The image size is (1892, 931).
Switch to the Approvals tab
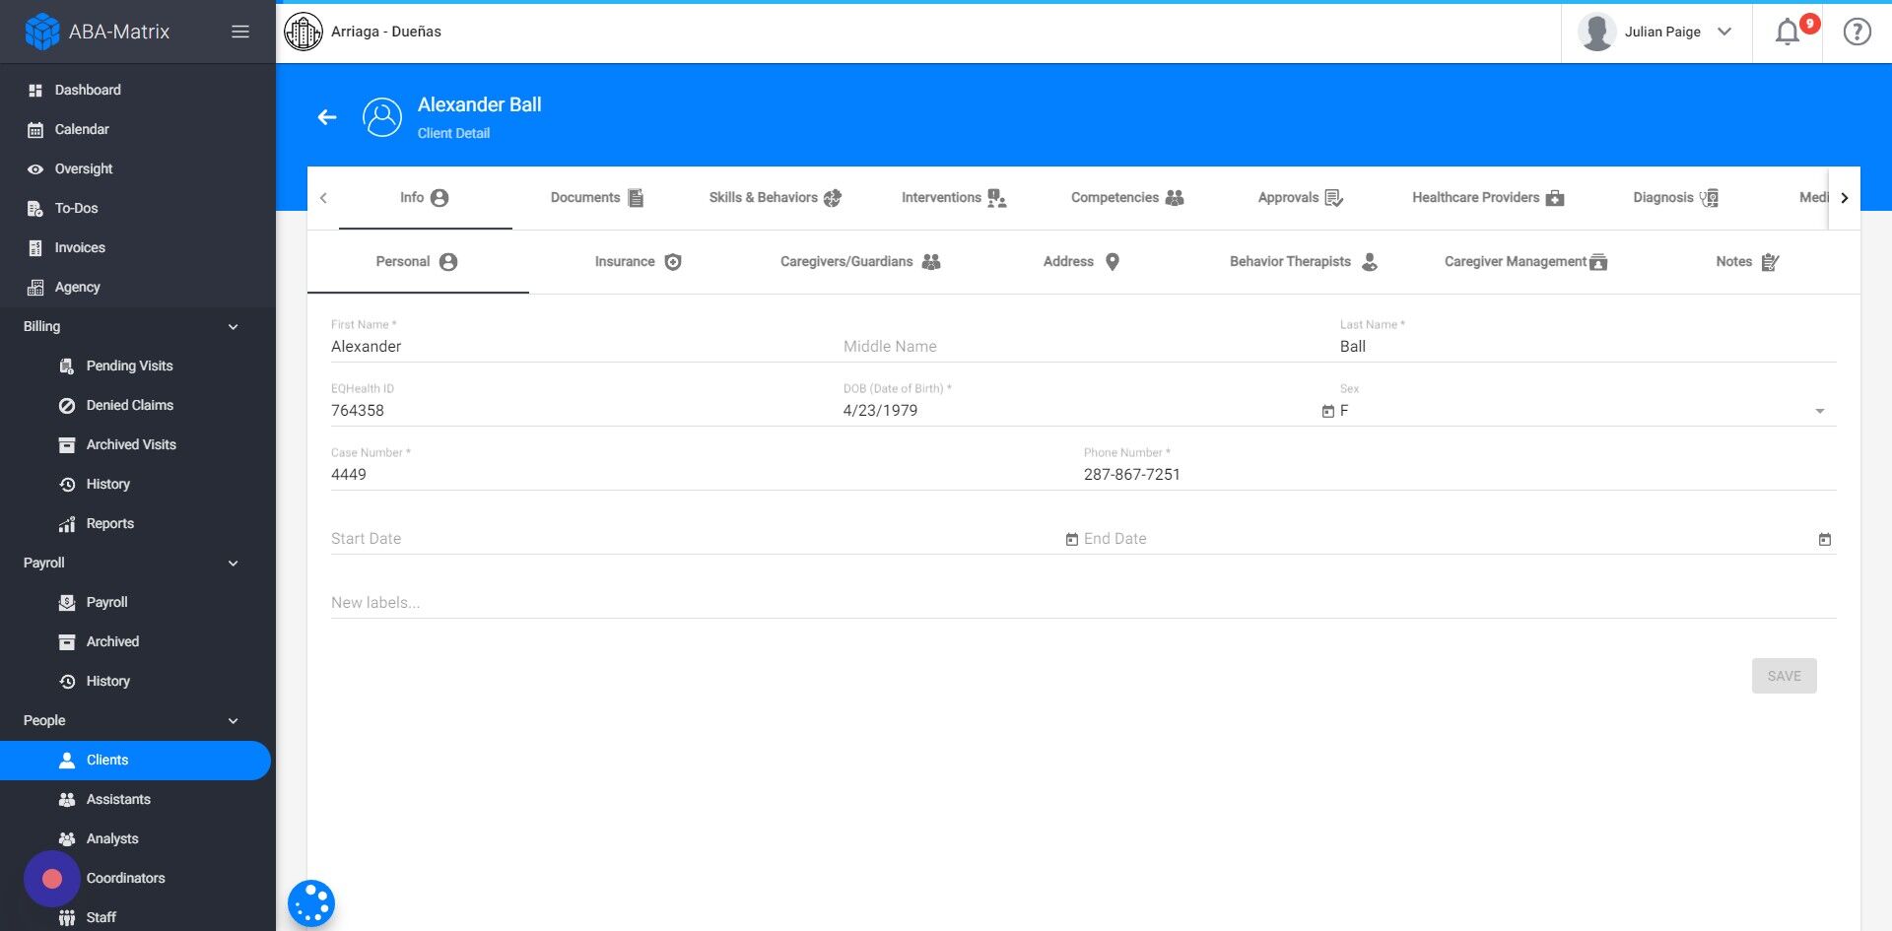coord(1301,198)
